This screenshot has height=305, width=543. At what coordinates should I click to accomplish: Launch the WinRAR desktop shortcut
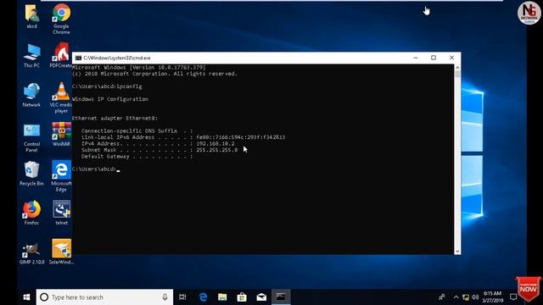tap(61, 134)
